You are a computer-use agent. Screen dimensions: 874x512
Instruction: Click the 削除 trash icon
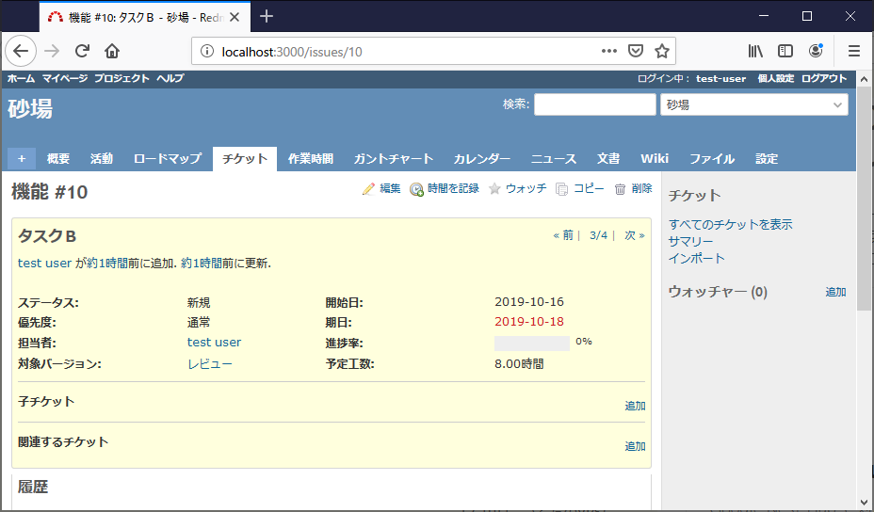click(x=620, y=189)
